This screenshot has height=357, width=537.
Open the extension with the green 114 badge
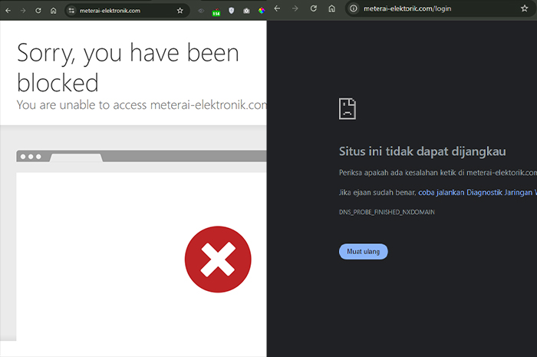[x=216, y=12]
